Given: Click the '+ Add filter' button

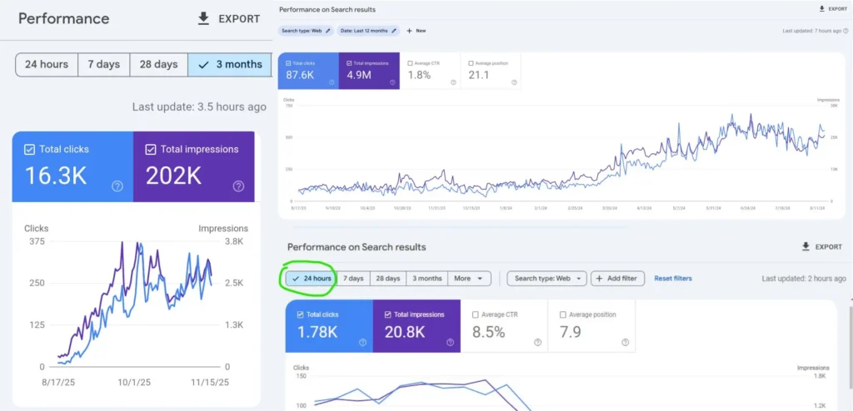Looking at the screenshot, I should pyautogui.click(x=618, y=279).
